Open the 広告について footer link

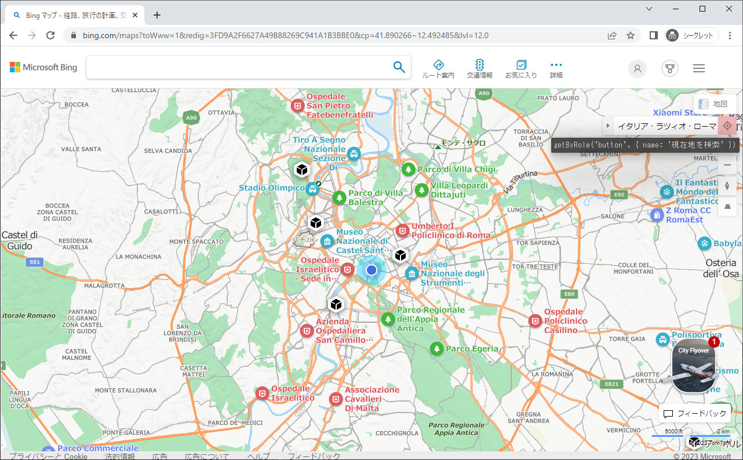(x=207, y=457)
